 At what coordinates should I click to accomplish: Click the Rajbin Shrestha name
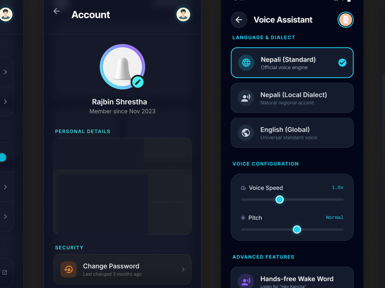coord(120,102)
